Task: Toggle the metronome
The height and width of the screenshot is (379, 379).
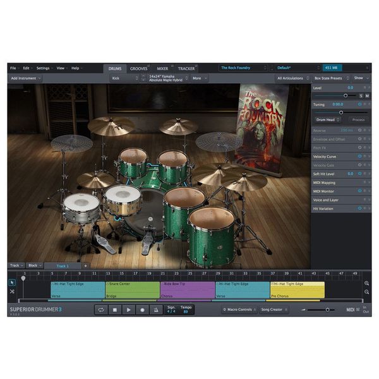Action: (x=156, y=310)
